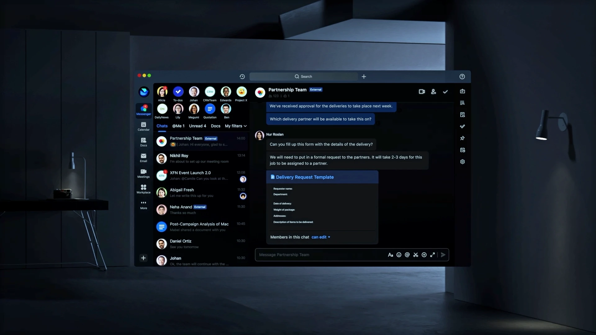Toggle text formatting with the Aa icon
The image size is (596, 335).
click(391, 255)
